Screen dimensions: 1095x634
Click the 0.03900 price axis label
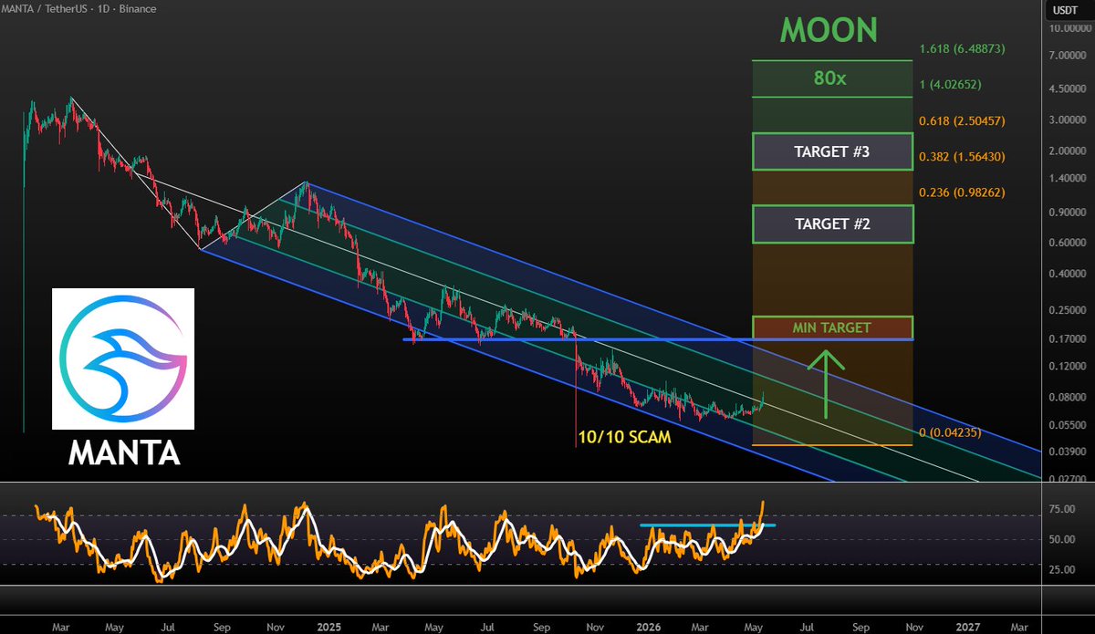[1068, 452]
